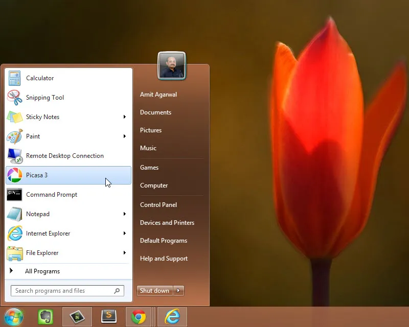This screenshot has height=327, width=409.
Task: Launch the Snipping Tool
Action: [x=44, y=97]
